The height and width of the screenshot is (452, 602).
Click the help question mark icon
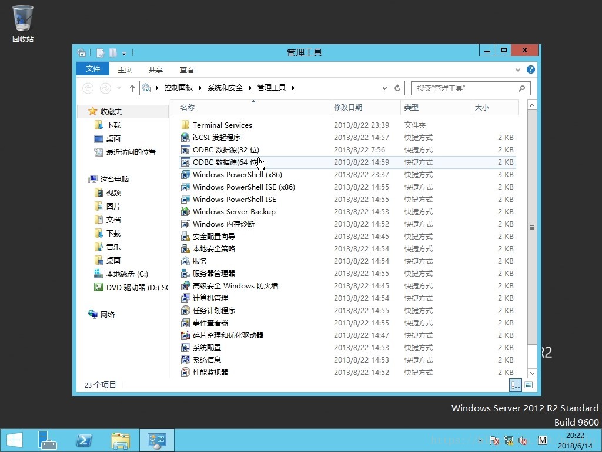tap(531, 69)
